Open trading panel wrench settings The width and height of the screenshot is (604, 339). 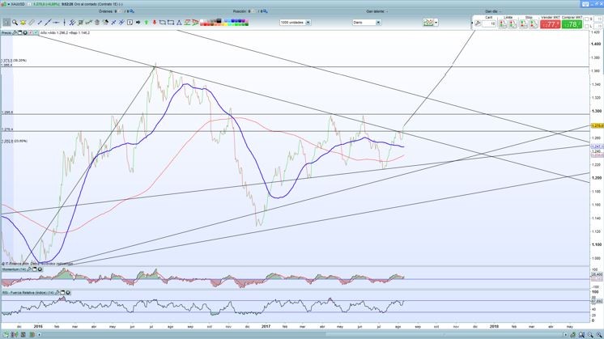(478, 23)
